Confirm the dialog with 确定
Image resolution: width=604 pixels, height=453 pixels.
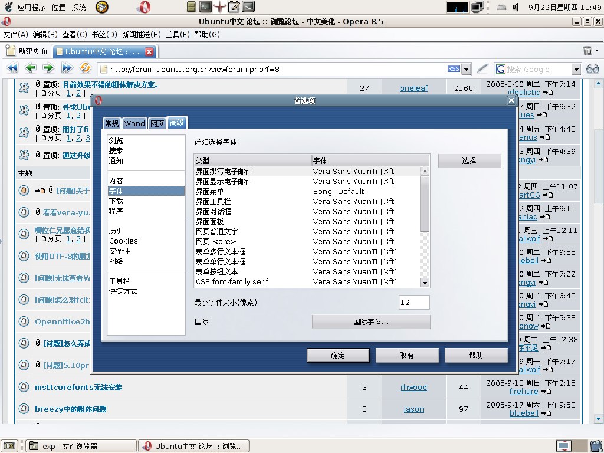338,355
